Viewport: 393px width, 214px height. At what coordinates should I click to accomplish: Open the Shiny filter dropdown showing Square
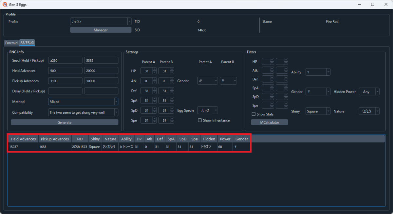(x=318, y=111)
